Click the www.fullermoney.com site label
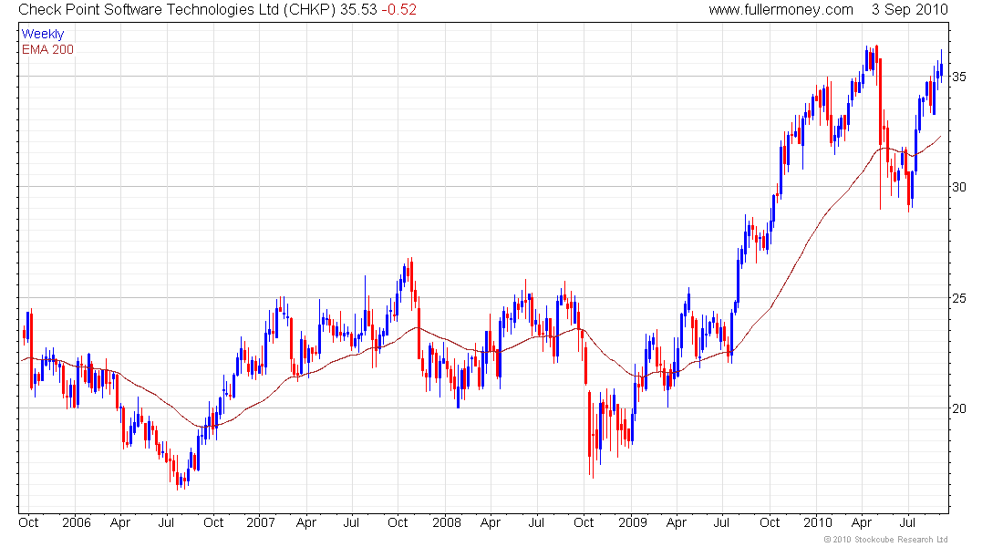 (781, 10)
